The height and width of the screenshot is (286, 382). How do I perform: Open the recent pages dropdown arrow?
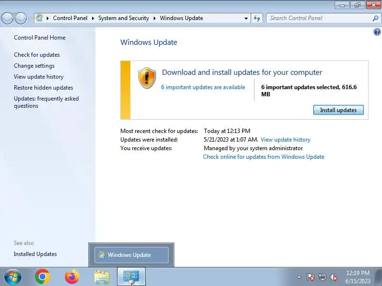[x=30, y=18]
